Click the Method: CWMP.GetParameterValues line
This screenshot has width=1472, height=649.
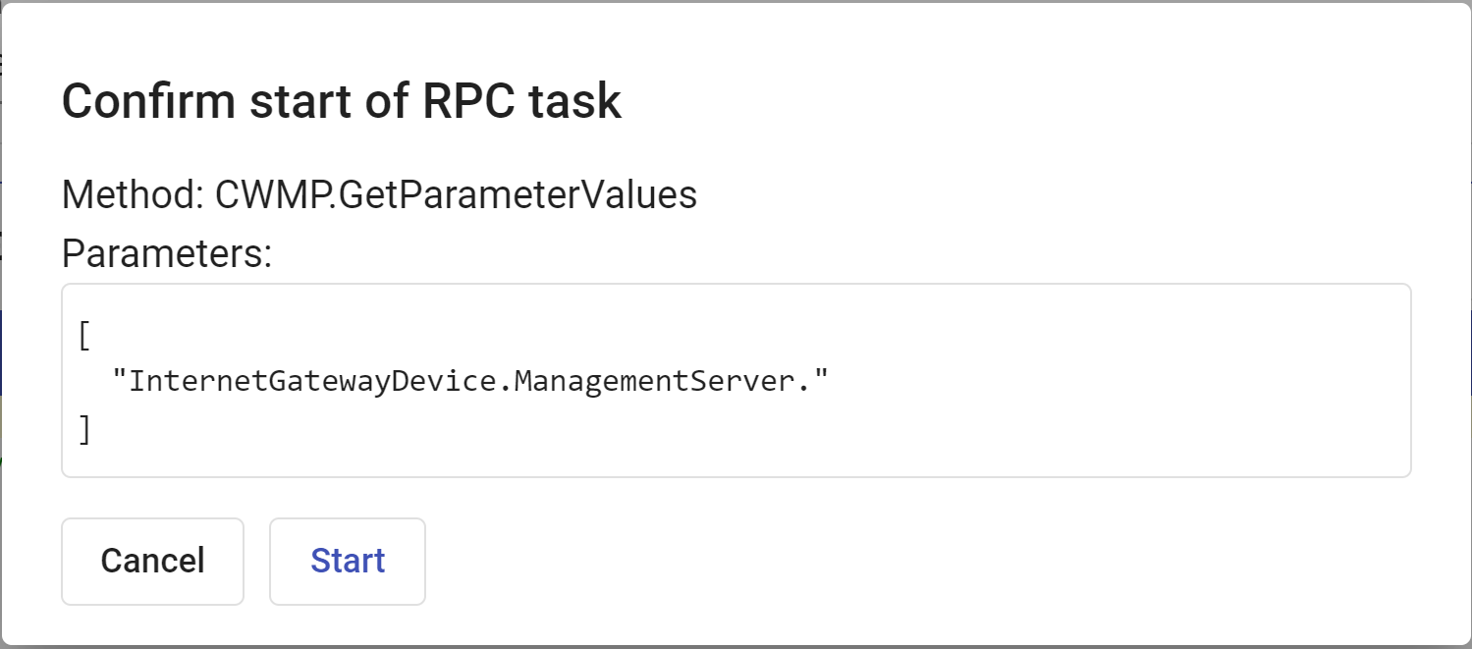(379, 194)
